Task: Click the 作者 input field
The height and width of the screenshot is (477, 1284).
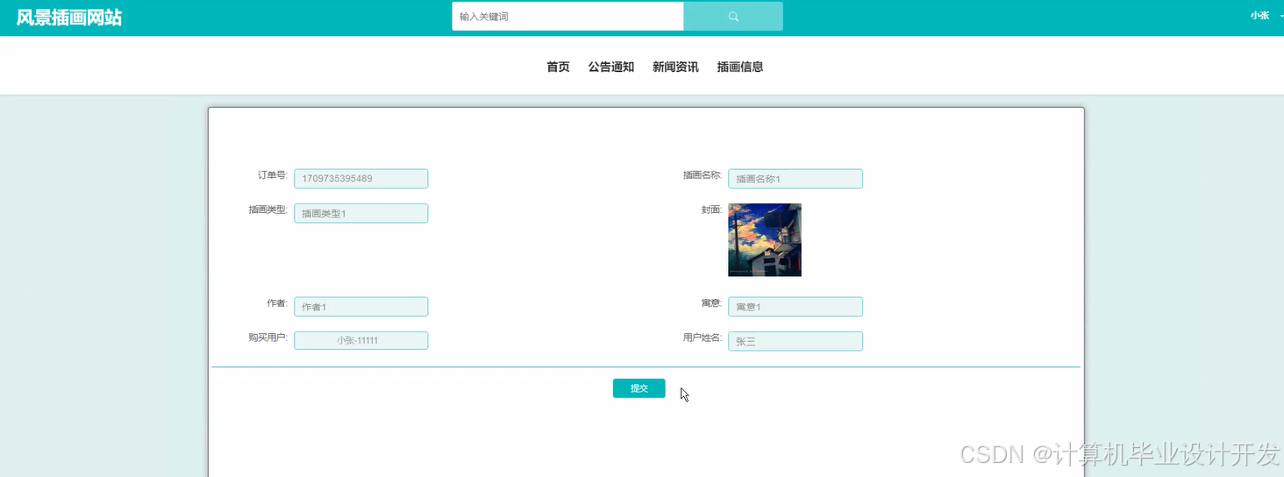Action: pos(360,306)
